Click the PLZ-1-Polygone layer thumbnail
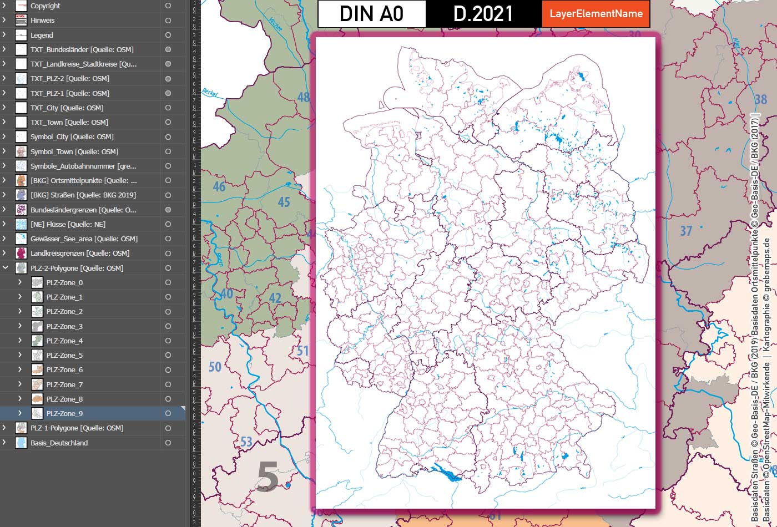The width and height of the screenshot is (777, 527). [20, 428]
